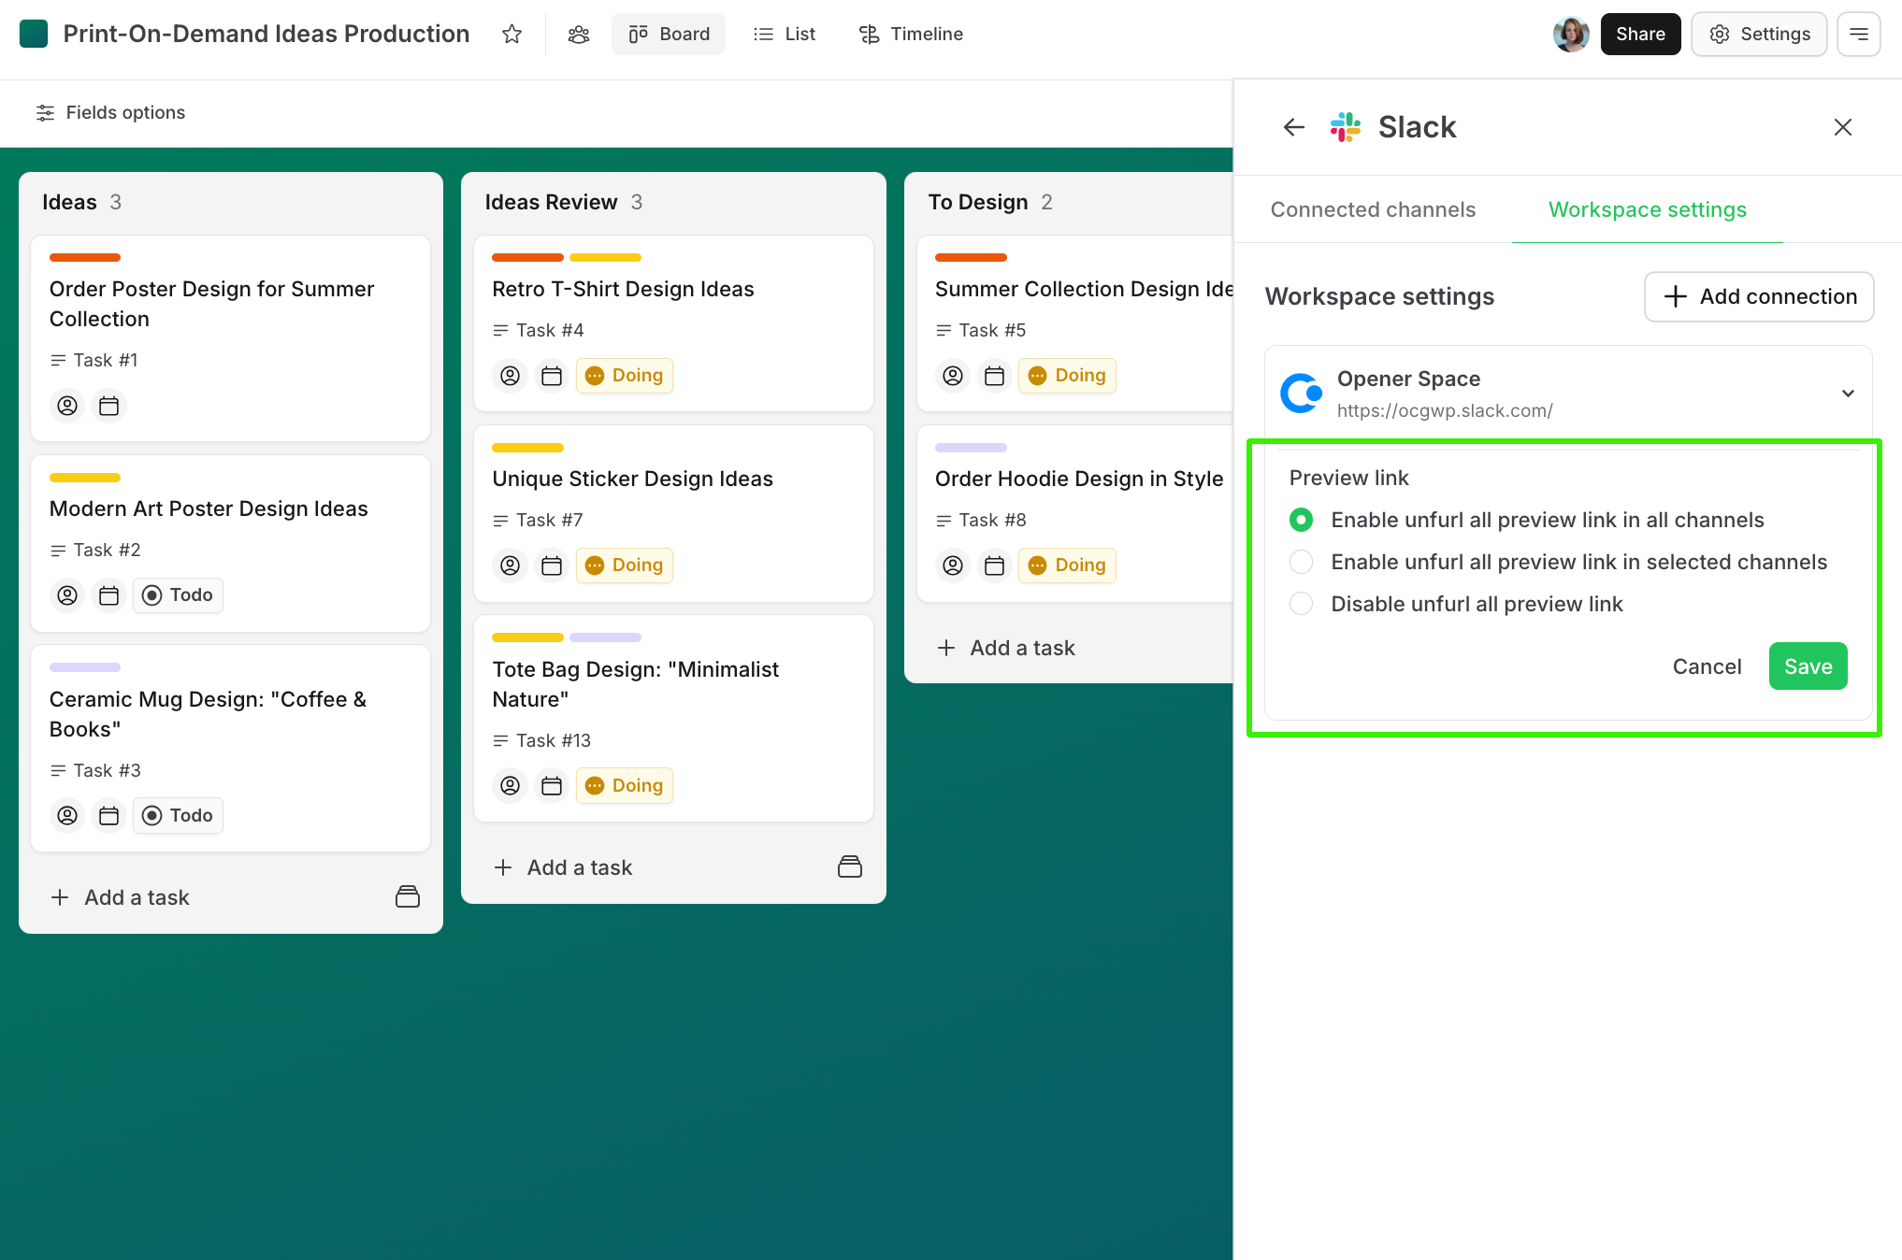Collapse the Opener Space workspace chevron
The height and width of the screenshot is (1260, 1902).
pyautogui.click(x=1848, y=394)
